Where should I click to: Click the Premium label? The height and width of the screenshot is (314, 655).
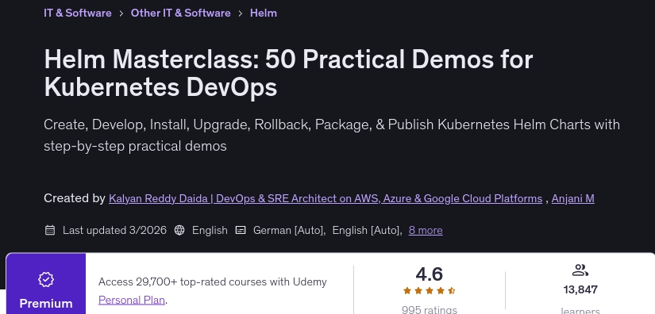(x=46, y=304)
